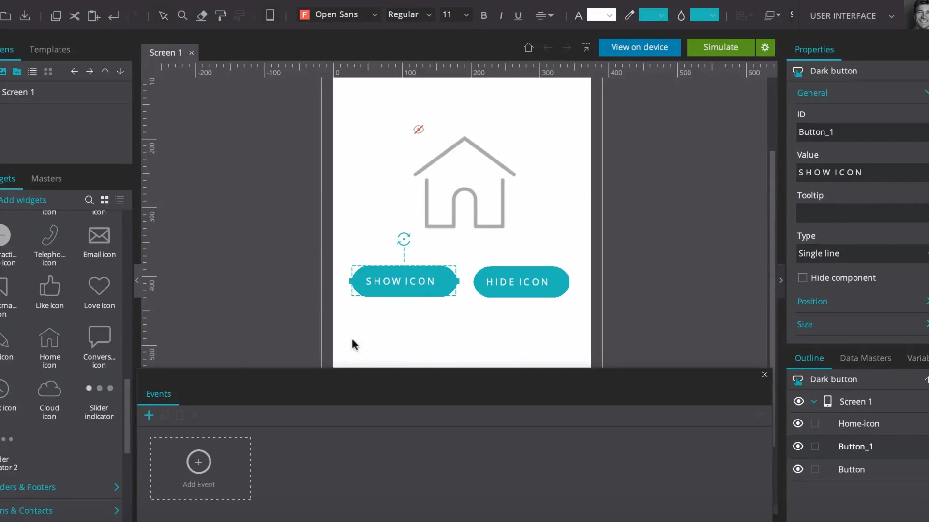Open the USER INTERFACE workspace dropdown
This screenshot has height=522, width=929.
click(852, 16)
